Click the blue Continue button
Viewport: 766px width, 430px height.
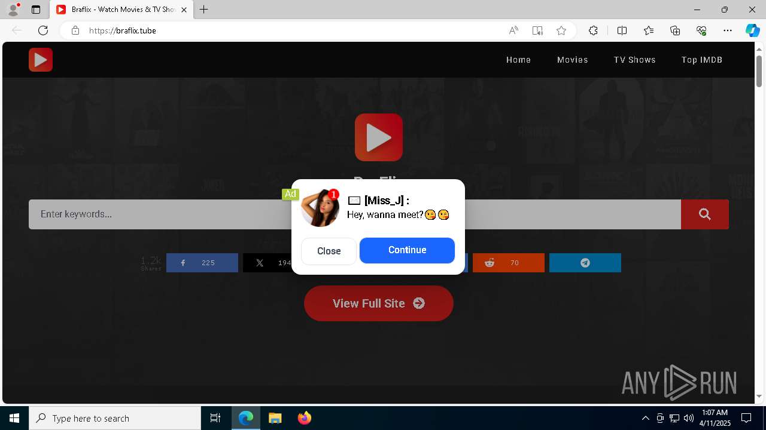click(x=407, y=250)
